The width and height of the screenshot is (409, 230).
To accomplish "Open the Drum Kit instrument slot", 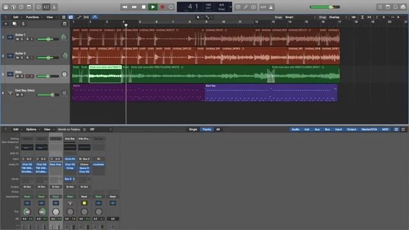I will click(x=70, y=159).
